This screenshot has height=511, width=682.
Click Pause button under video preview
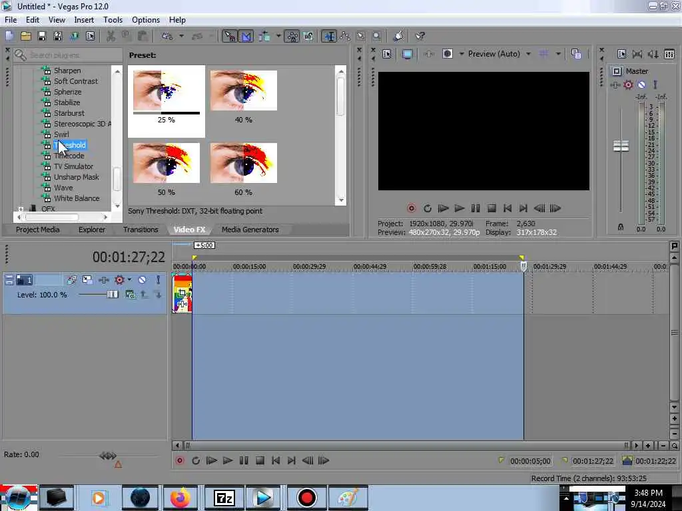point(476,208)
